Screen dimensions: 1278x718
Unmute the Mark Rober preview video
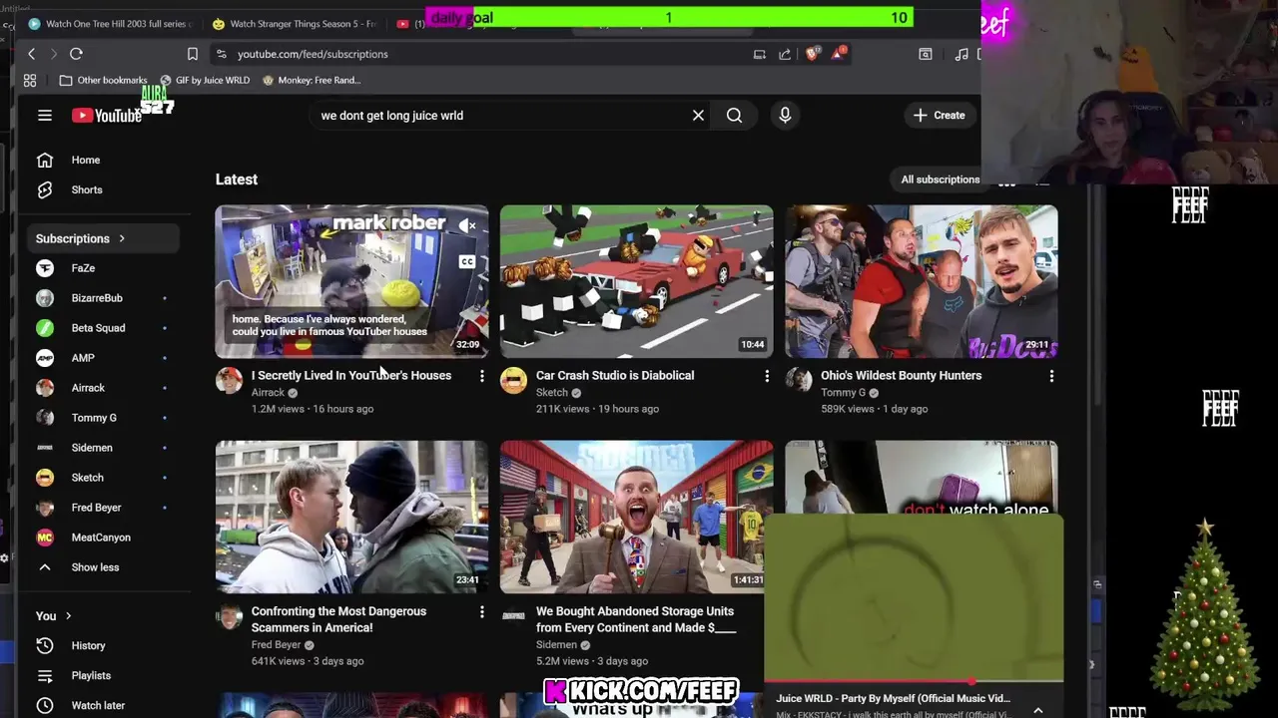pos(467,226)
